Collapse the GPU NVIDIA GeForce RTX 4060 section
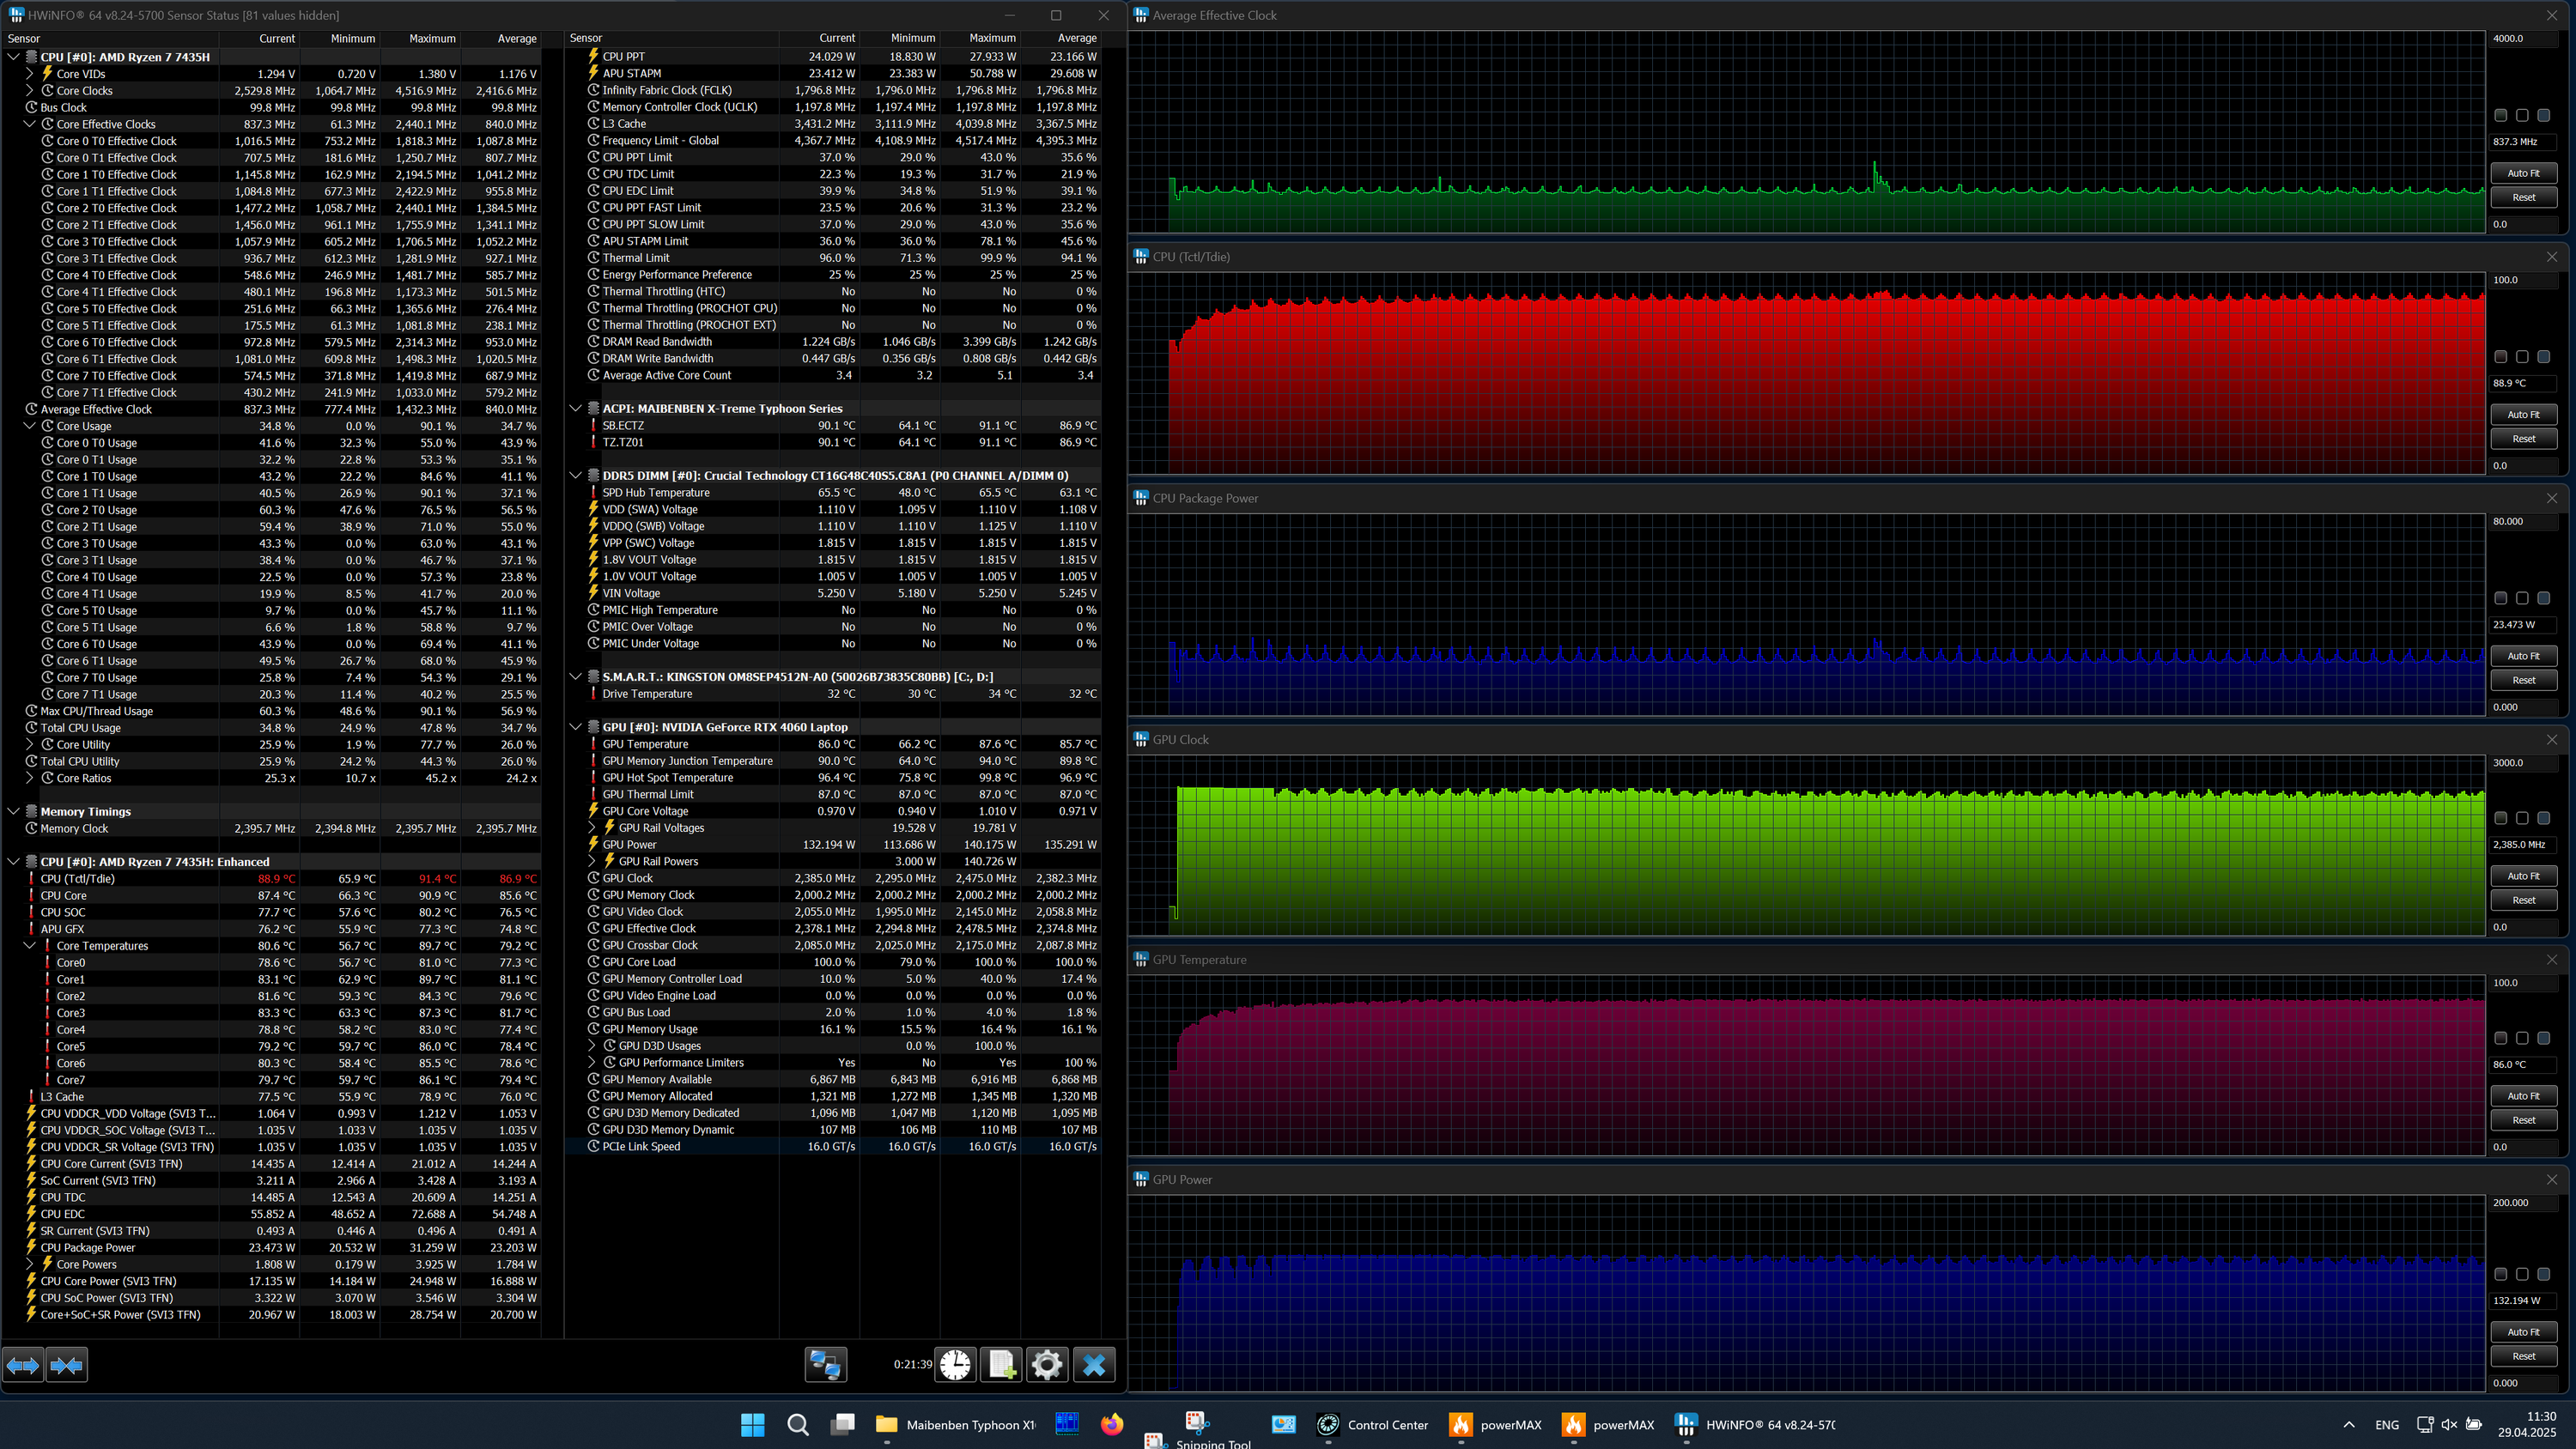The width and height of the screenshot is (2576, 1449). (576, 727)
